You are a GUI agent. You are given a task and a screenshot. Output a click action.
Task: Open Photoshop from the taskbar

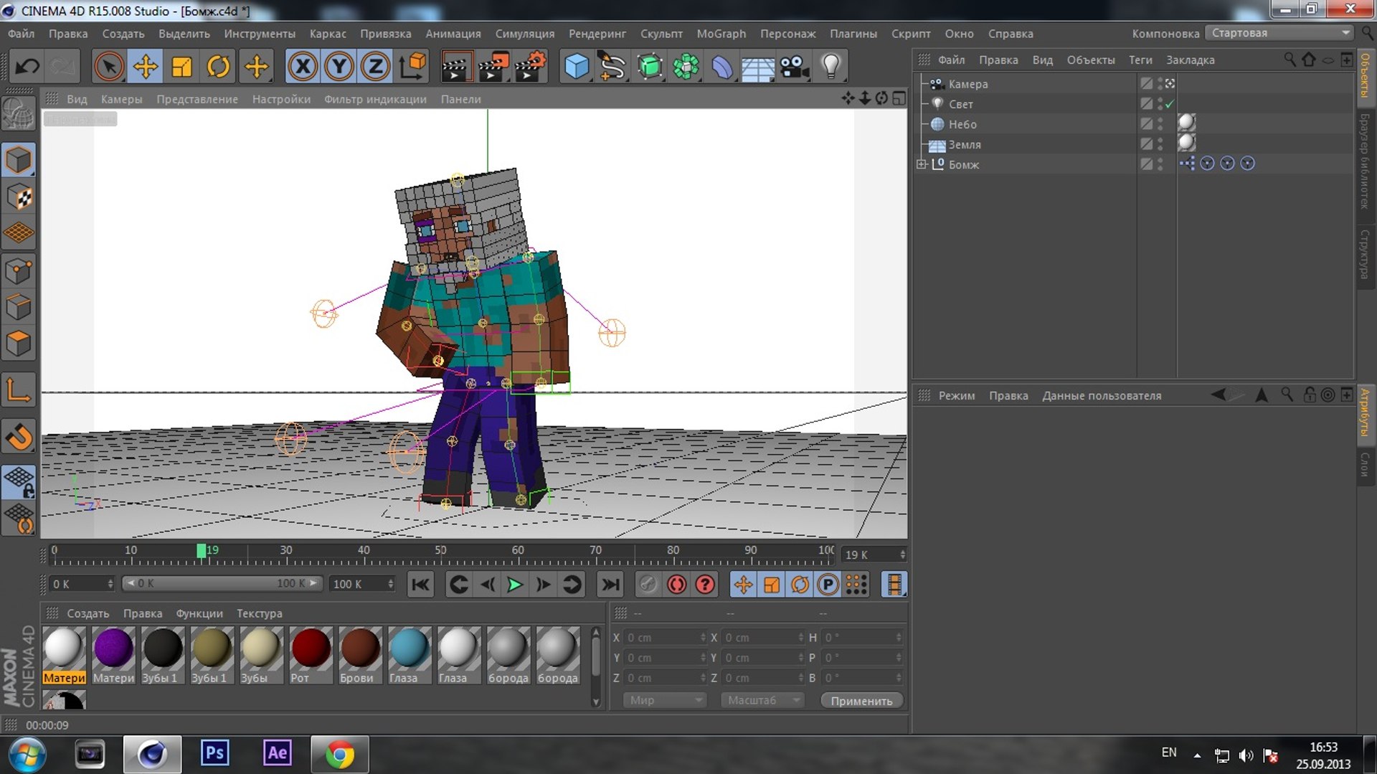click(x=214, y=753)
